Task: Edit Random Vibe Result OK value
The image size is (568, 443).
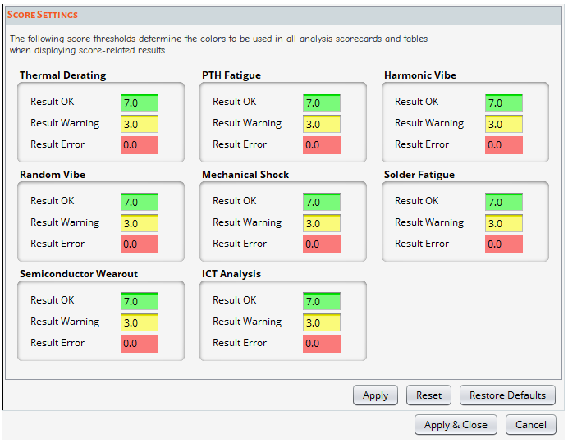Action: tap(140, 202)
